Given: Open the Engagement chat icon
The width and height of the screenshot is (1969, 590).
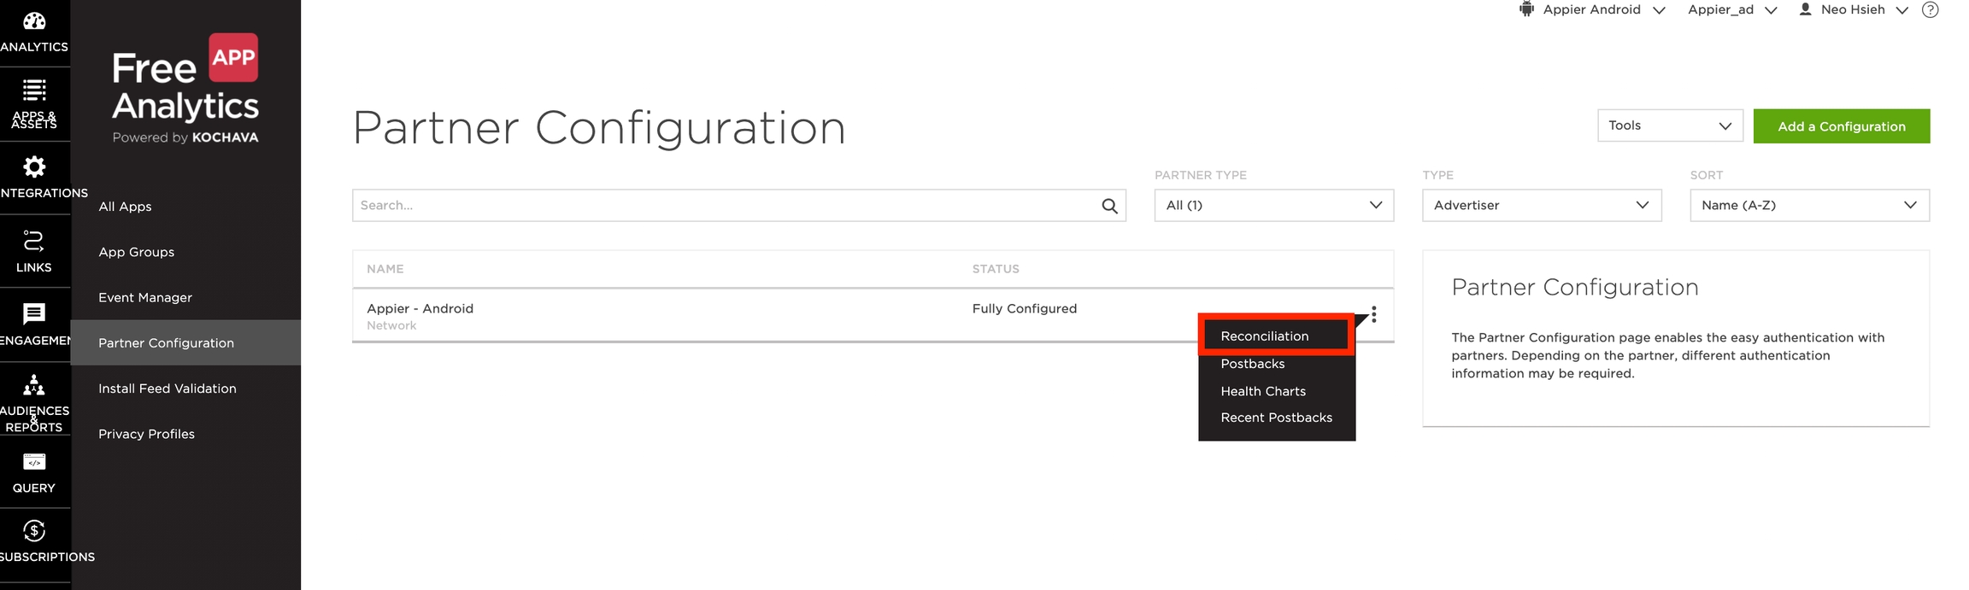Looking at the screenshot, I should point(34,314).
